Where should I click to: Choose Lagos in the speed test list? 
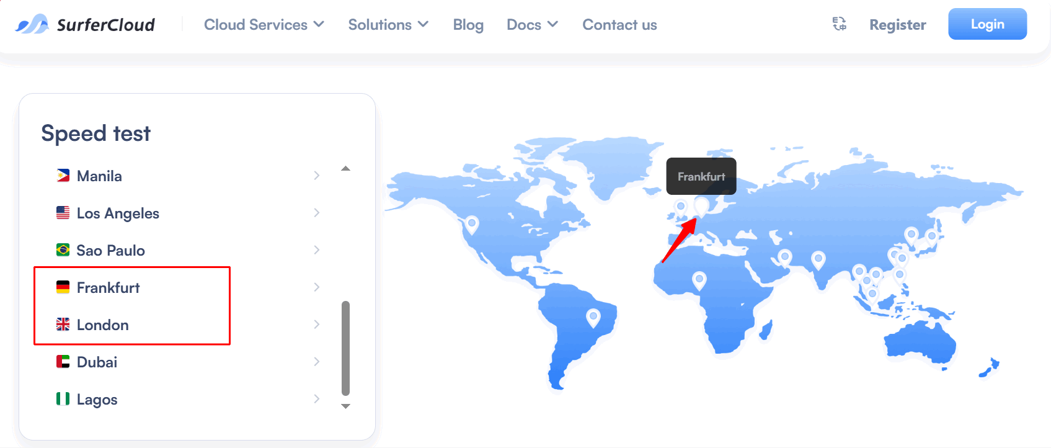[189, 399]
